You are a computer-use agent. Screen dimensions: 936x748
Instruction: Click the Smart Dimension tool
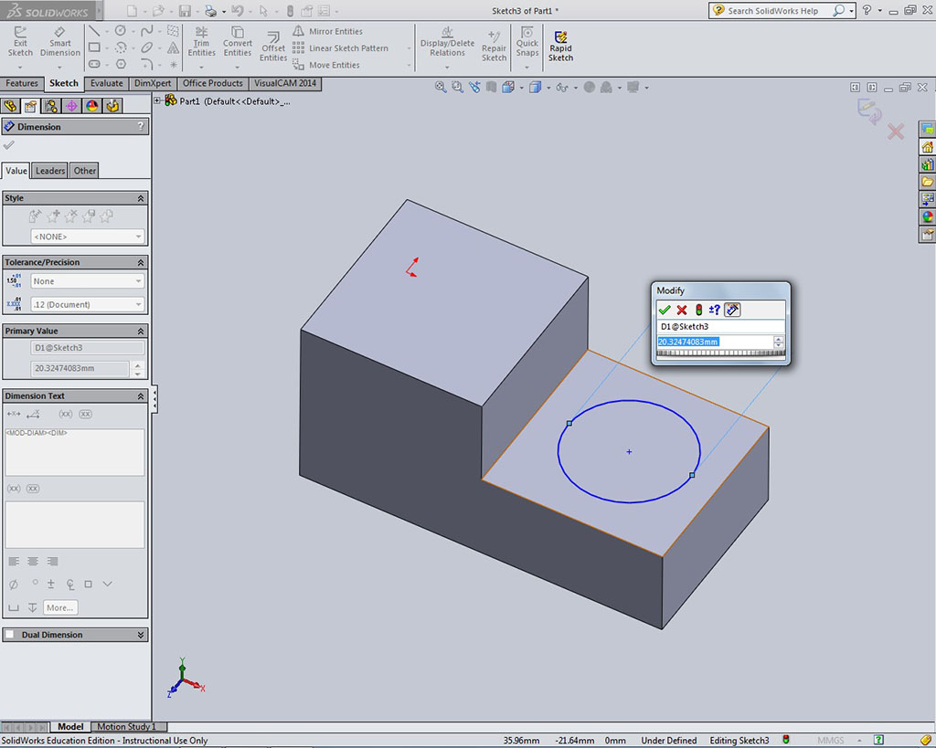click(x=60, y=41)
